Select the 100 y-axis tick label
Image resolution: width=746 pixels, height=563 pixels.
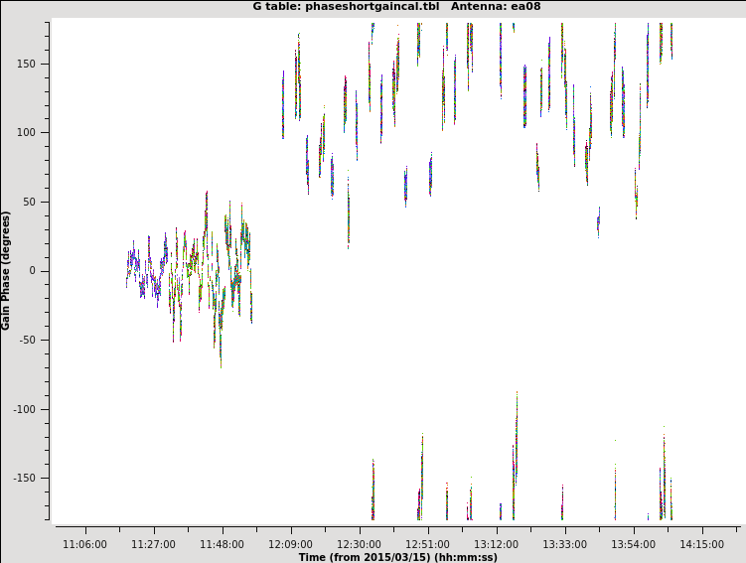tap(37, 133)
